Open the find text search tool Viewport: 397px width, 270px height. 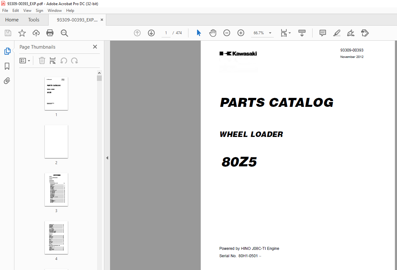pyautogui.click(x=64, y=33)
